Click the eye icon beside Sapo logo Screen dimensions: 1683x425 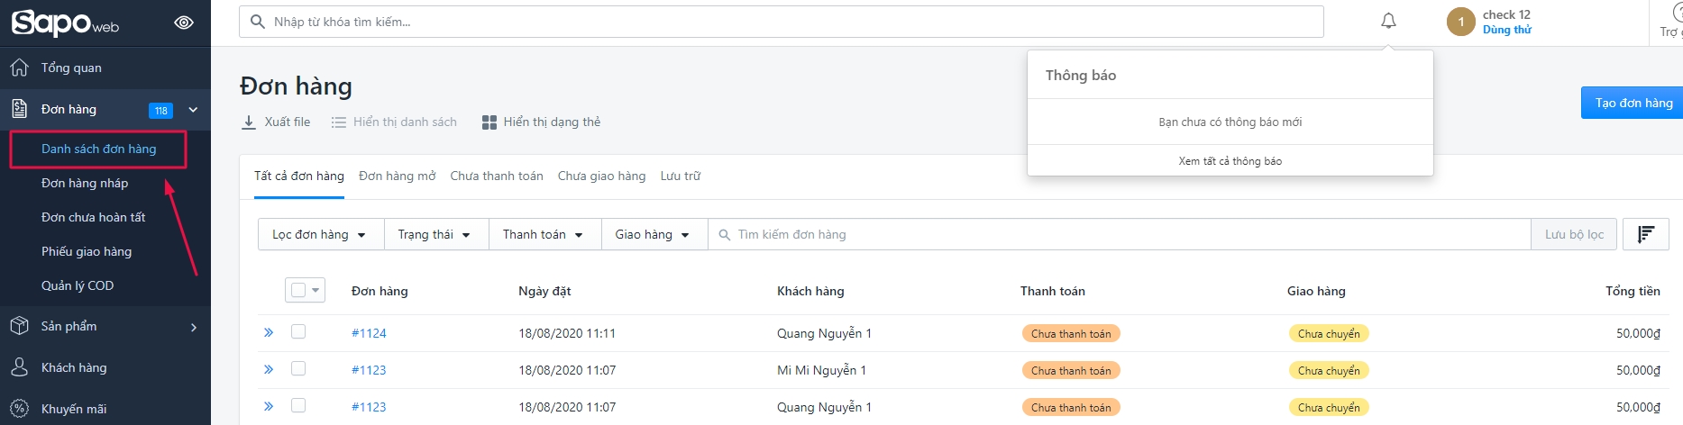point(184,23)
